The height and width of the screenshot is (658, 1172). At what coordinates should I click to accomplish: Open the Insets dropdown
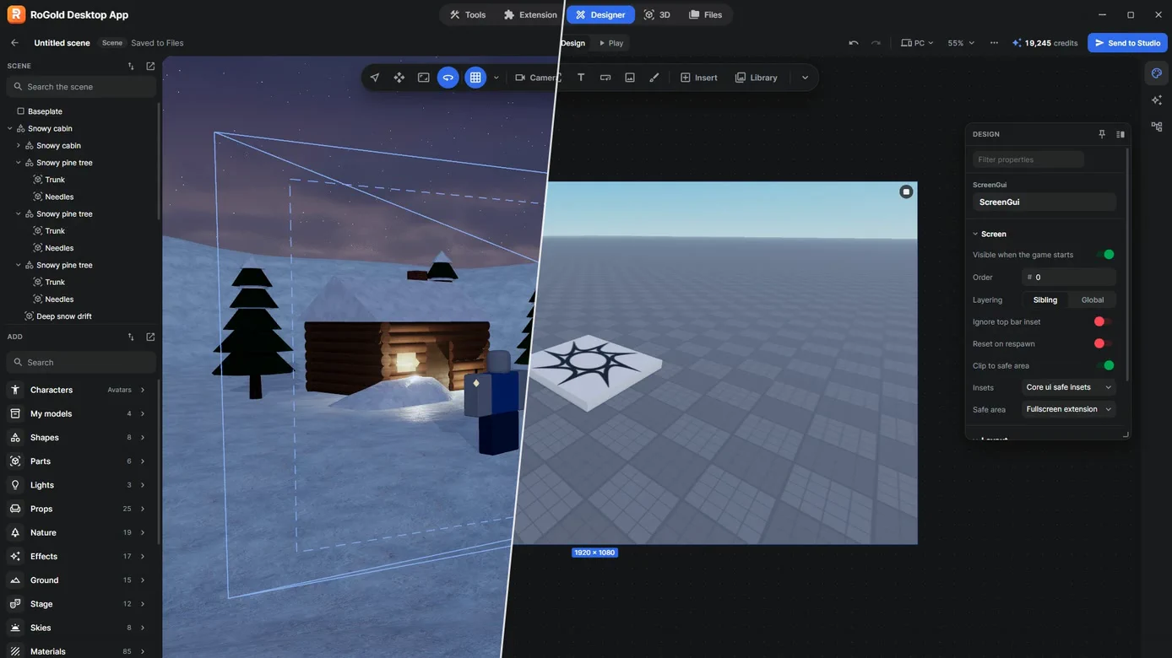pos(1069,387)
